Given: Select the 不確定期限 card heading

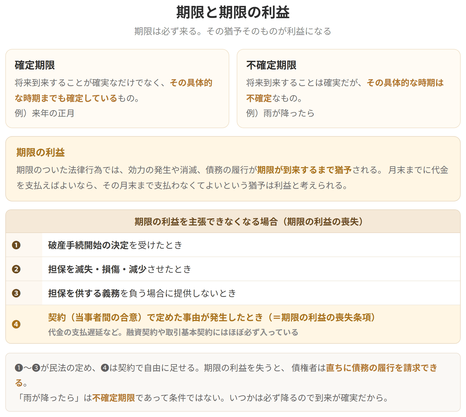Looking at the screenshot, I should coord(271,65).
